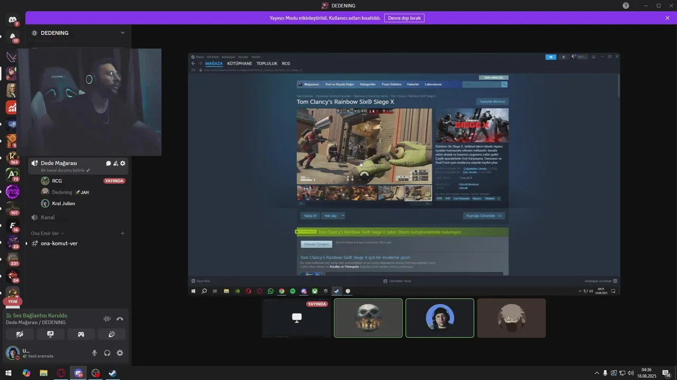
Task: Click Topluluk Merkezi in streamed Steam page
Action: pyautogui.click(x=492, y=101)
